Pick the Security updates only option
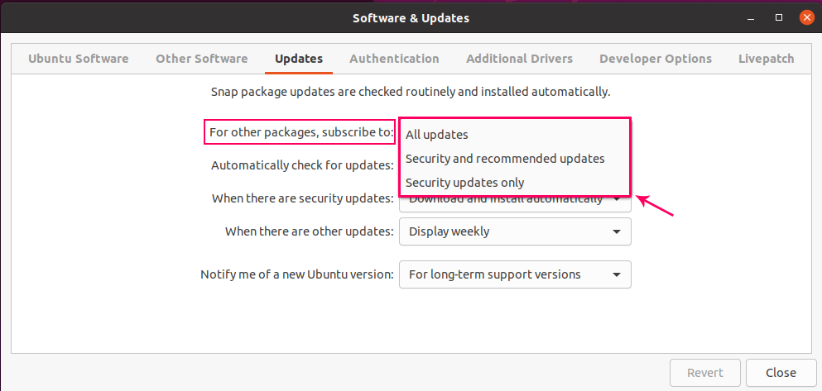The width and height of the screenshot is (822, 391). click(x=465, y=183)
